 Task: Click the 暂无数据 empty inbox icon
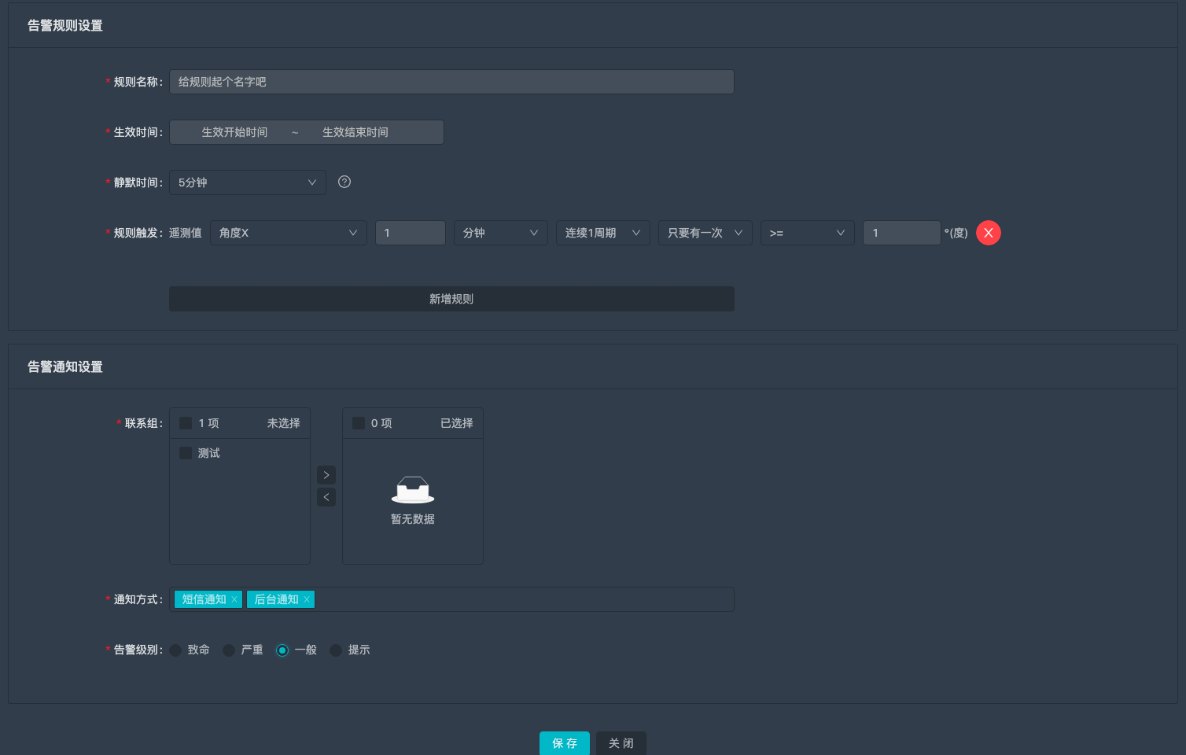(x=413, y=490)
